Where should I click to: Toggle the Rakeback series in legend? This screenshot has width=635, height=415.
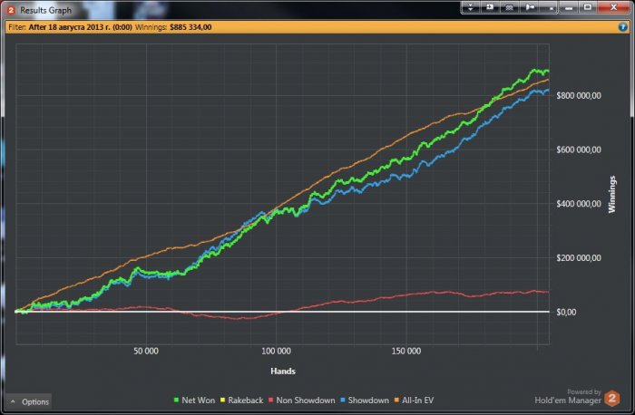[241, 400]
